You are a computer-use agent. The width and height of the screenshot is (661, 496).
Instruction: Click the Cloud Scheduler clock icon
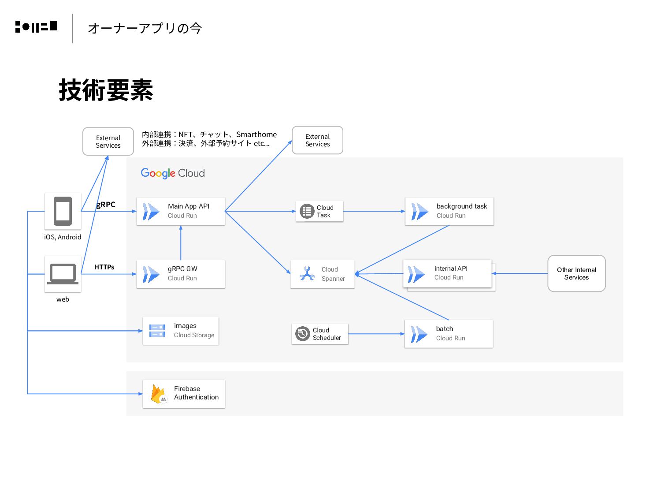tap(302, 334)
